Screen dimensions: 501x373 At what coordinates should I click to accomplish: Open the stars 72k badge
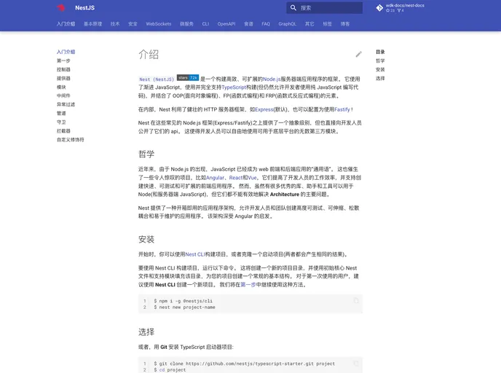coord(188,78)
